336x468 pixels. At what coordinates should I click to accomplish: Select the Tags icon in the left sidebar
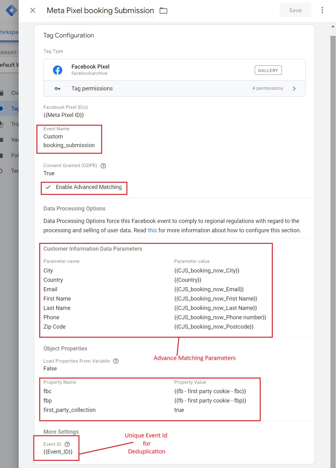2,109
